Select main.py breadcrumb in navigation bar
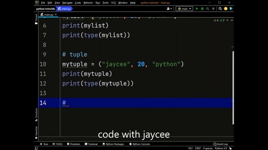The height and width of the screenshot is (150, 268). click(64, 9)
